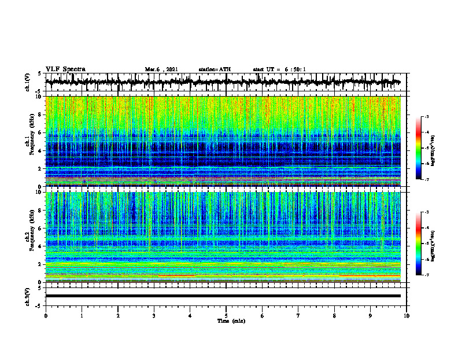The image size is (458, 354).
Task: Click time axis tick label "7"
Action: pos(298,316)
